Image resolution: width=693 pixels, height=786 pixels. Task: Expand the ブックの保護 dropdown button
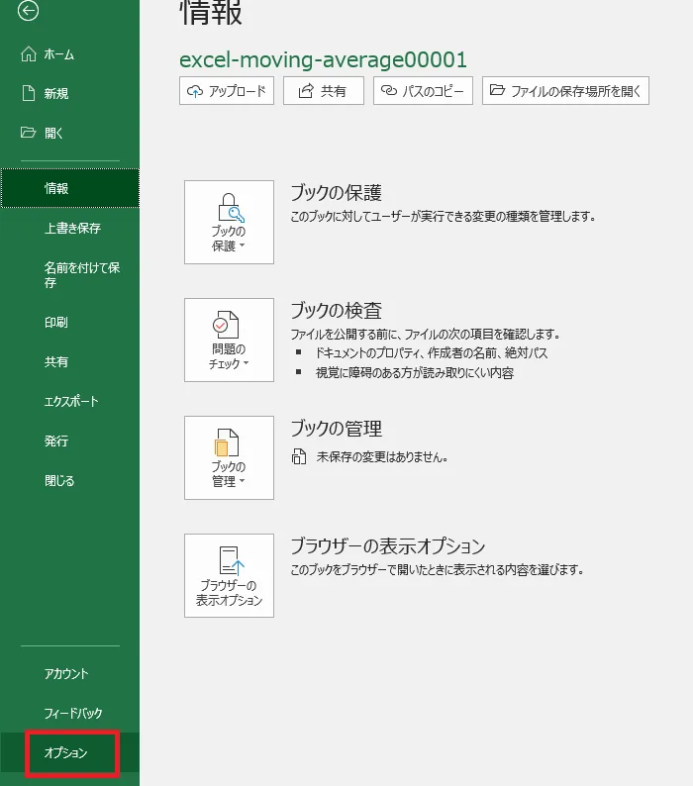229,223
